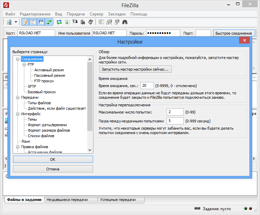Click Запустить мастер настройки сейчас button
The image size is (260, 215).
click(x=135, y=69)
